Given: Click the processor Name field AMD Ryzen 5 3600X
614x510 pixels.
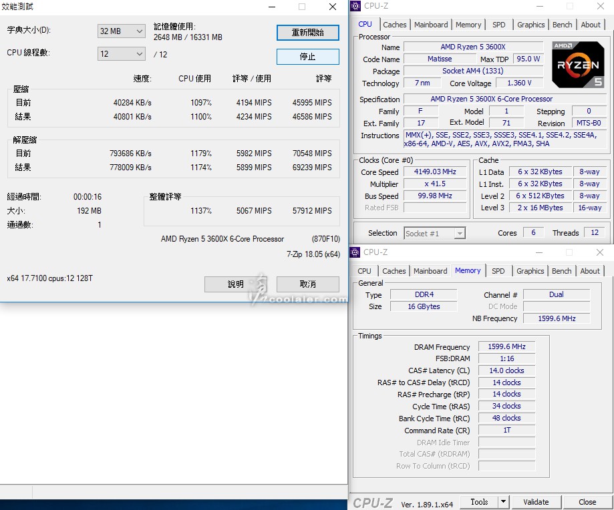Looking at the screenshot, I should pyautogui.click(x=473, y=47).
